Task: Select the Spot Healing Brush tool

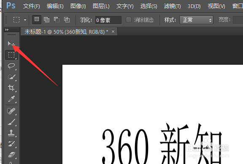Action: 11,111
